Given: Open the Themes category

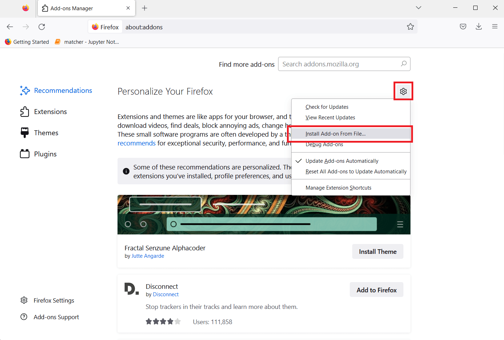Looking at the screenshot, I should pos(39,133).
